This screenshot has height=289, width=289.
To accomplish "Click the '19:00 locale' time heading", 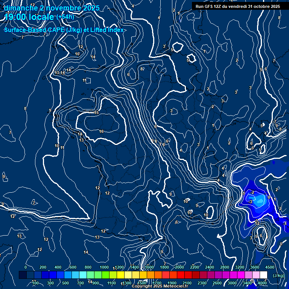I will pos(29,17).
